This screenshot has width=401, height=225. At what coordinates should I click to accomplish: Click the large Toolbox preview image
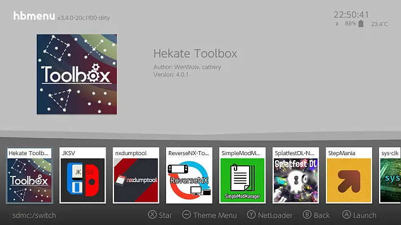77,74
